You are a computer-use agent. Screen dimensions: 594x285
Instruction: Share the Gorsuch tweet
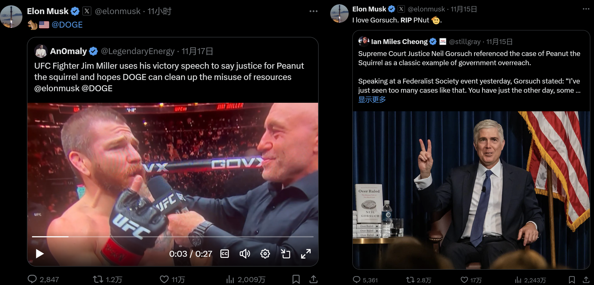pyautogui.click(x=586, y=280)
